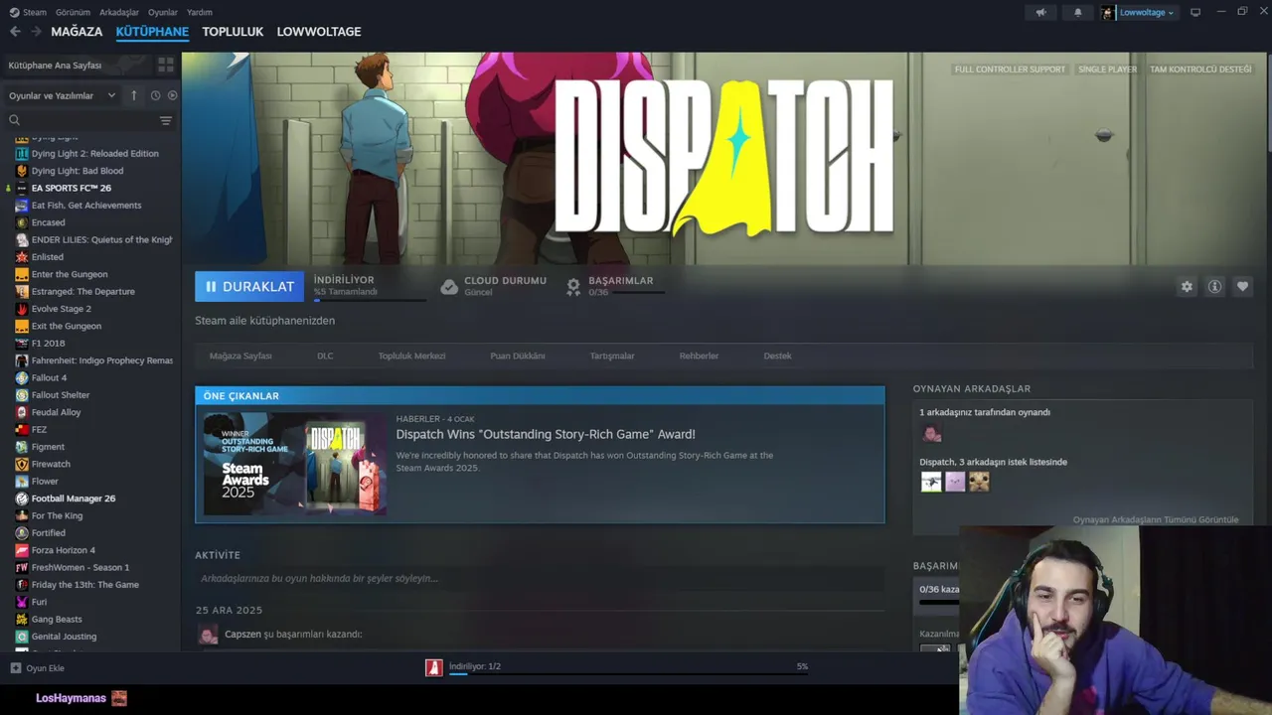Open the advanced filter options icon
The height and width of the screenshot is (715, 1272).
166,120
